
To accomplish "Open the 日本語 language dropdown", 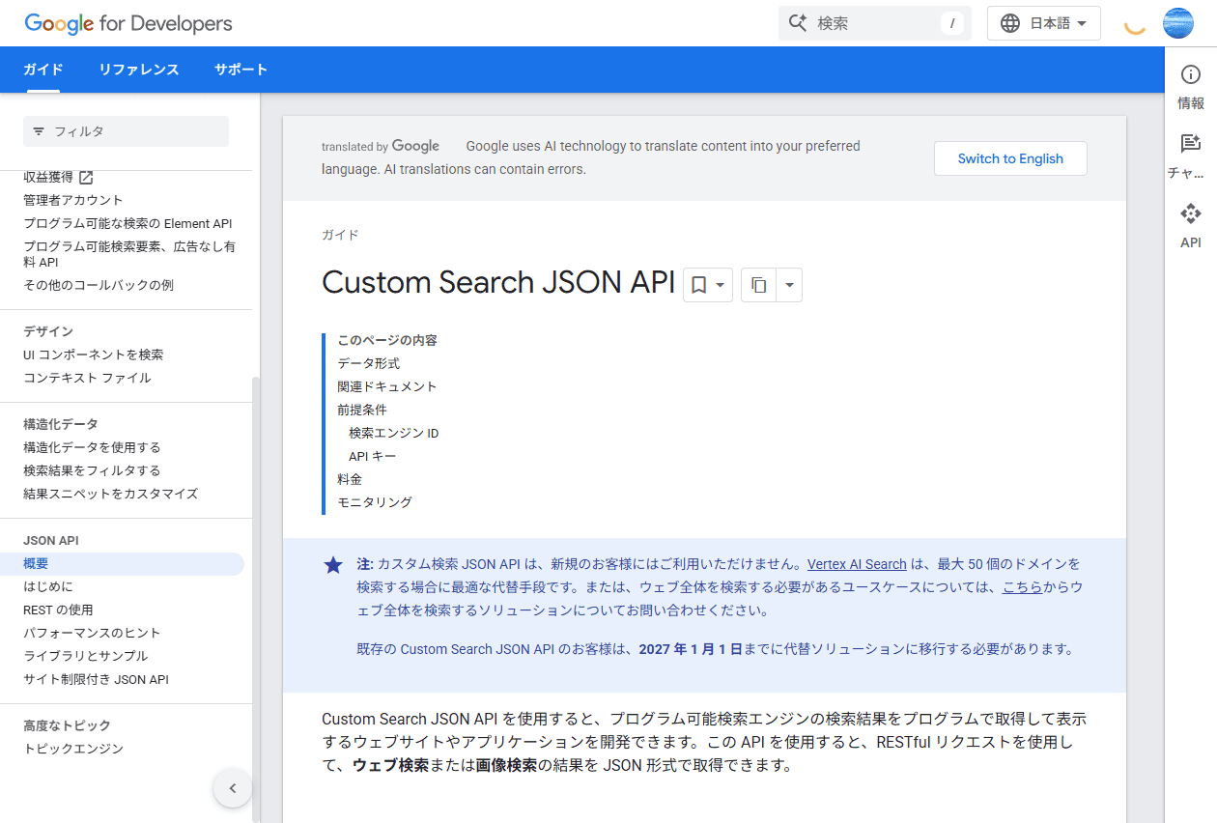I will pyautogui.click(x=1044, y=23).
